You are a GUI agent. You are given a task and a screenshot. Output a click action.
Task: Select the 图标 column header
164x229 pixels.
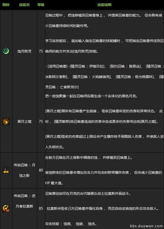click(6, 5)
